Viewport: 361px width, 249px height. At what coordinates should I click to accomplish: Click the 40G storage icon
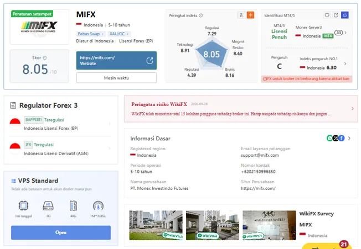[x=73, y=205]
